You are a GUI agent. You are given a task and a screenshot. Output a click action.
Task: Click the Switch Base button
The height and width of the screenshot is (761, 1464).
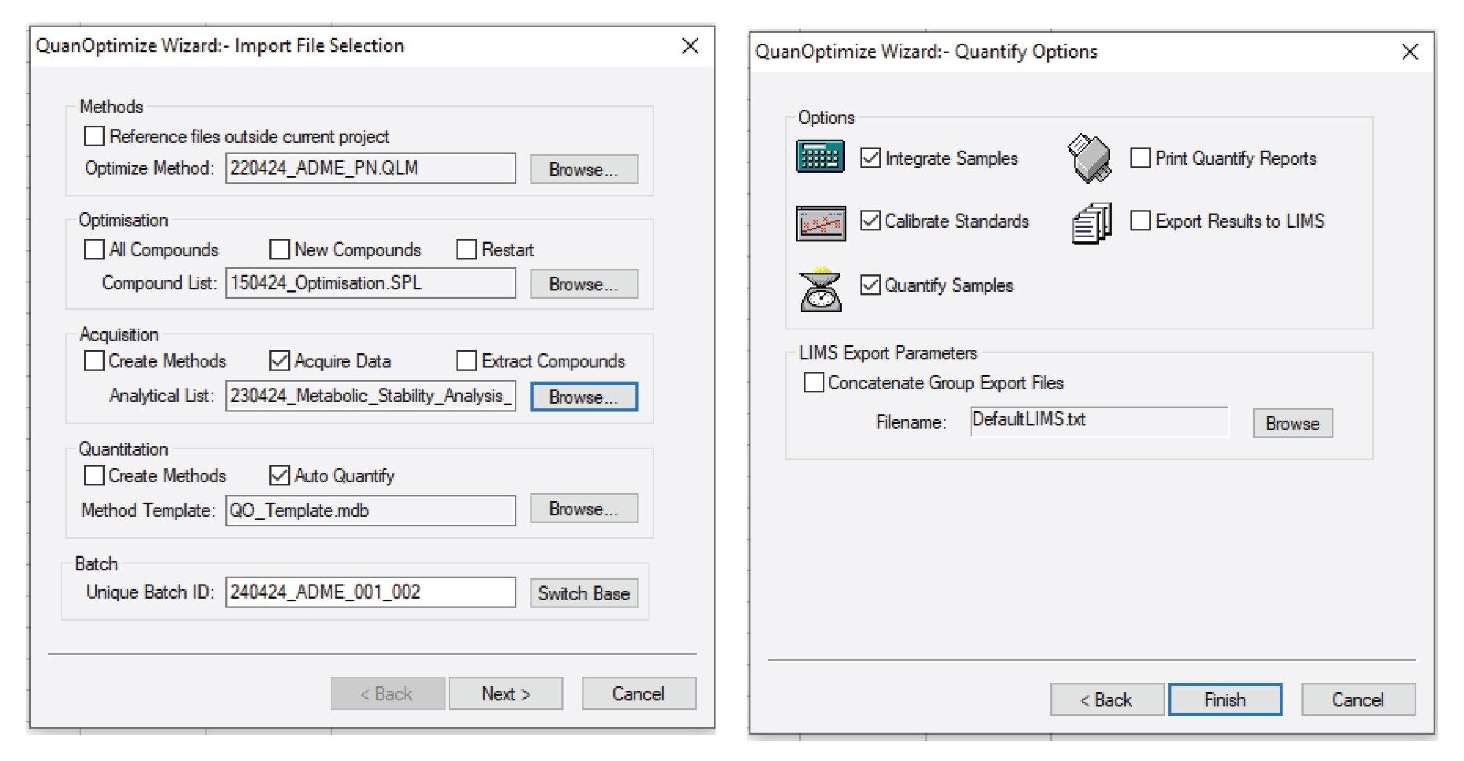(584, 593)
